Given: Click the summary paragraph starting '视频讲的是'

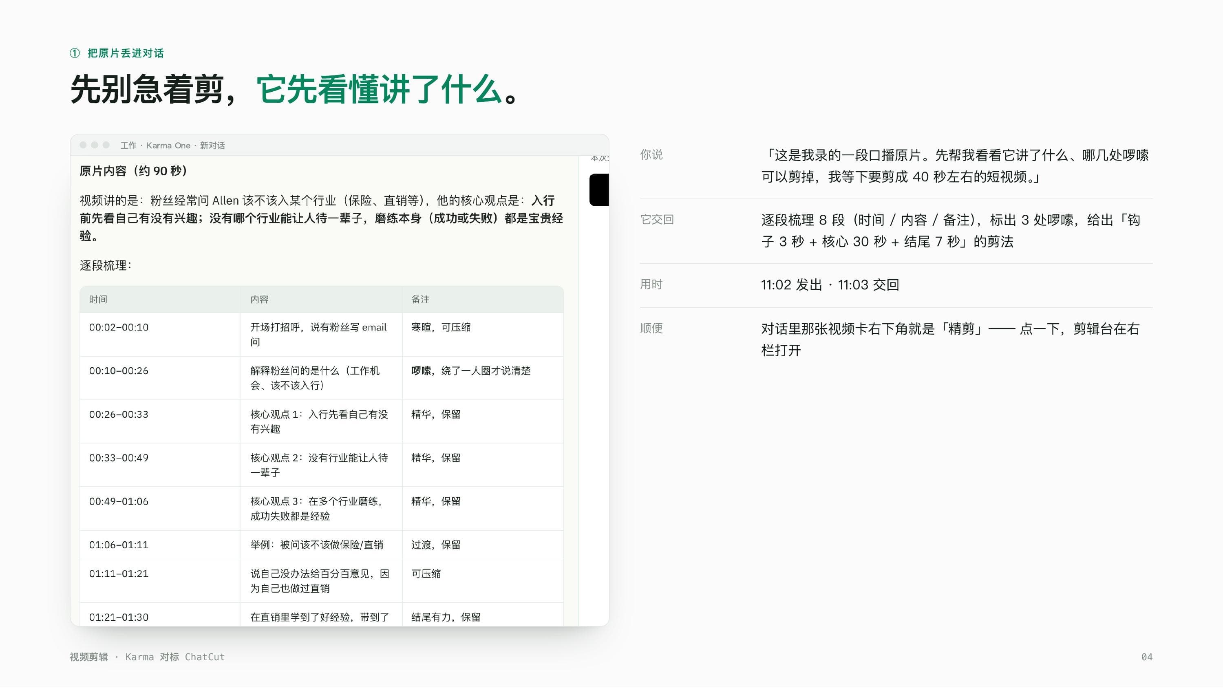Looking at the screenshot, I should point(321,218).
